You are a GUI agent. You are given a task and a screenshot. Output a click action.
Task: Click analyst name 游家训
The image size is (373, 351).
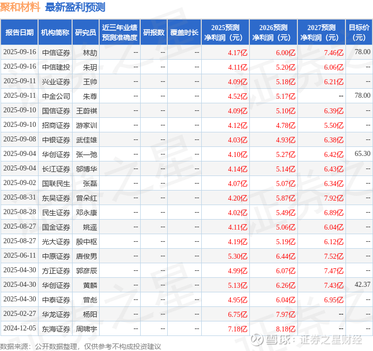pyautogui.click(x=87, y=125)
